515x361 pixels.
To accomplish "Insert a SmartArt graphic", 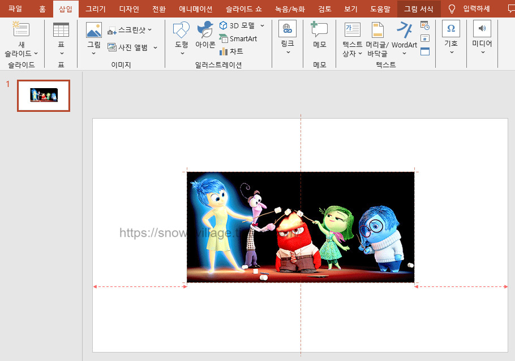I will [238, 38].
